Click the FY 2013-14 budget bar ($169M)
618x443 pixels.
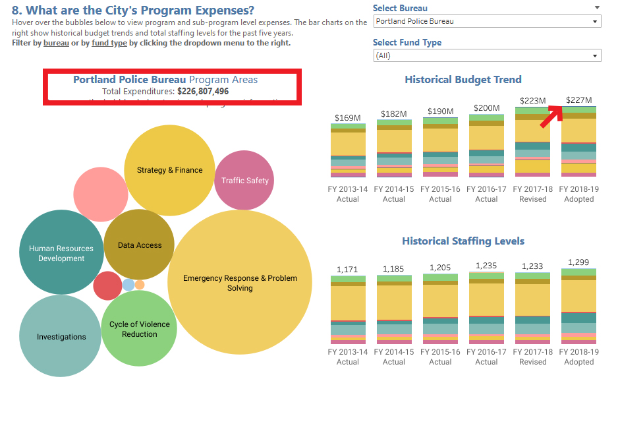click(348, 150)
